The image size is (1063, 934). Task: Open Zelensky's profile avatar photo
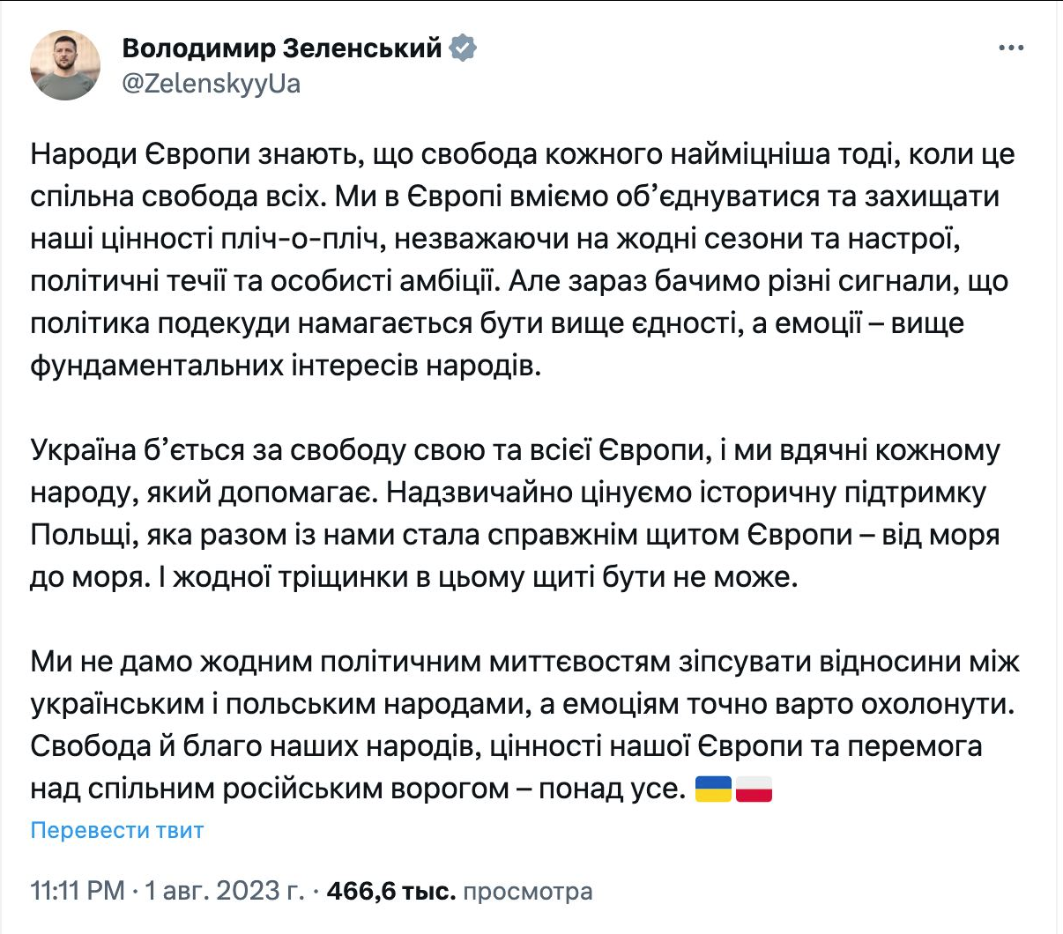[64, 65]
